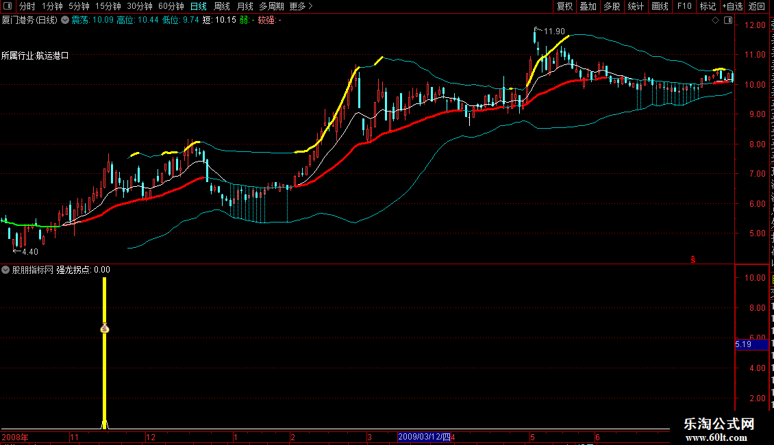Select the 15分钟 period tab
The height and width of the screenshot is (445, 774).
coord(108,6)
